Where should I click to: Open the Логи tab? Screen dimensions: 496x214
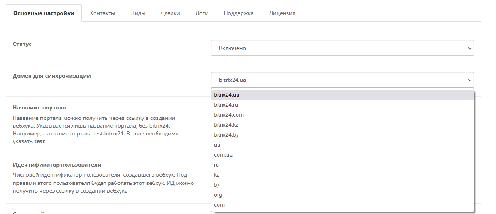click(x=202, y=13)
